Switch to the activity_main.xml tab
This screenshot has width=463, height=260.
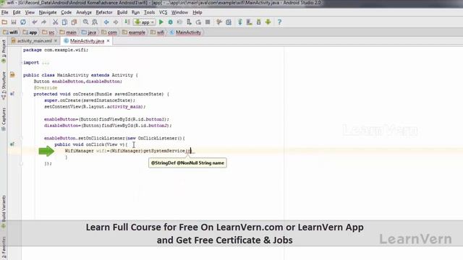pyautogui.click(x=34, y=41)
